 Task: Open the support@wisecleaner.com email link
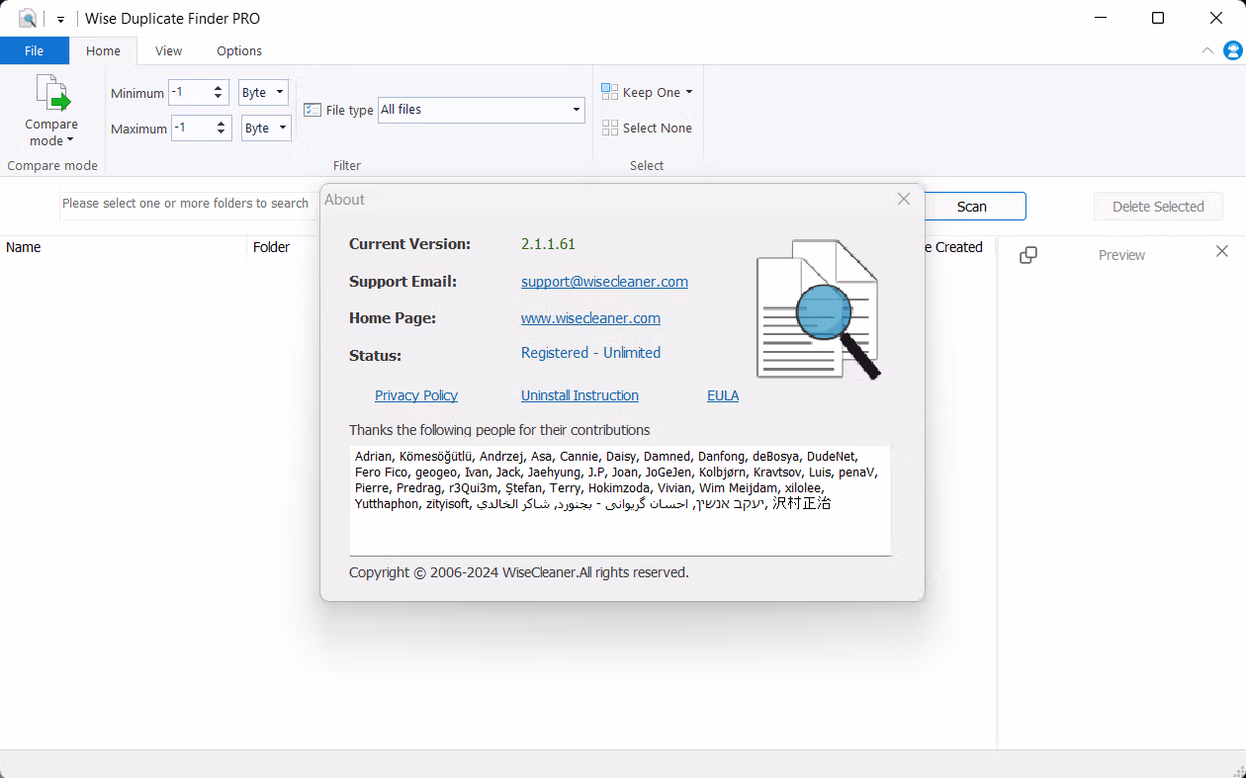(604, 282)
